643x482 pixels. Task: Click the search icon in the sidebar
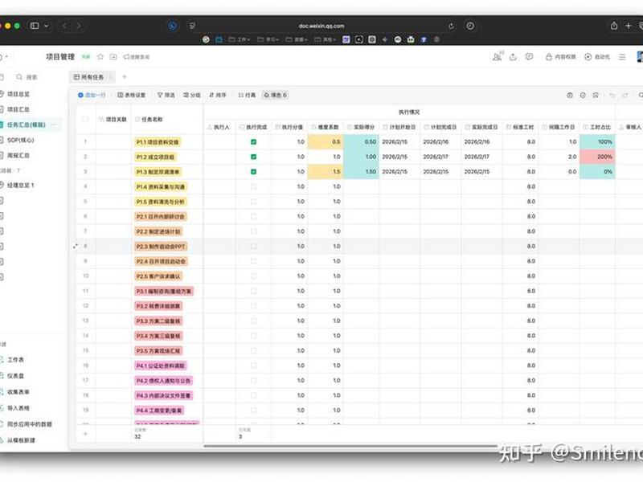(x=18, y=77)
